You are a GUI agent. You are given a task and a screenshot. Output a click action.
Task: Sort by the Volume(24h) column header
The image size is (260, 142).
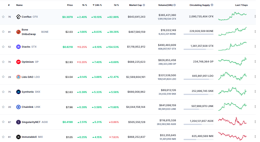(165, 5)
